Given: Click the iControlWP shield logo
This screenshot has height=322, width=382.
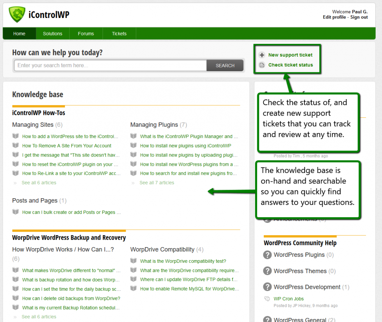Looking at the screenshot, I should click(x=16, y=15).
